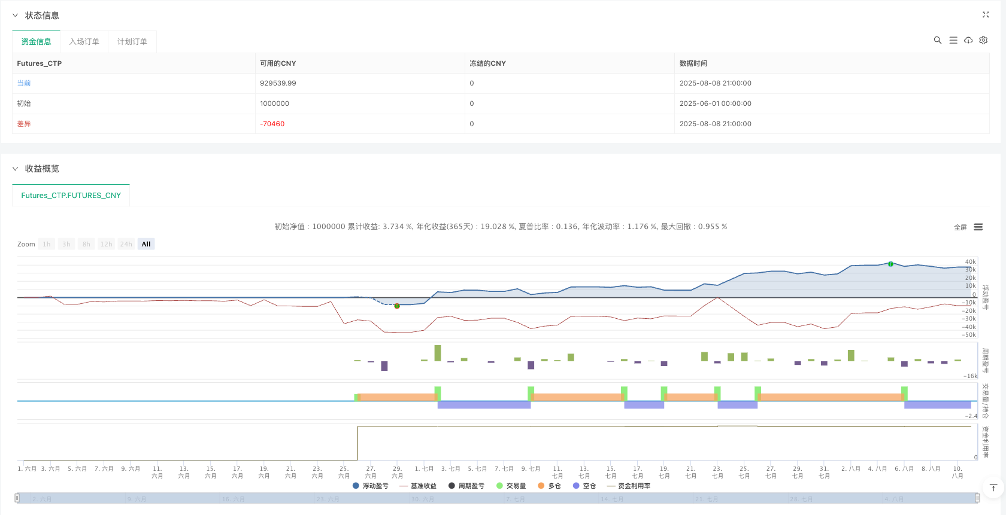Click the search icon above the table

(938, 40)
